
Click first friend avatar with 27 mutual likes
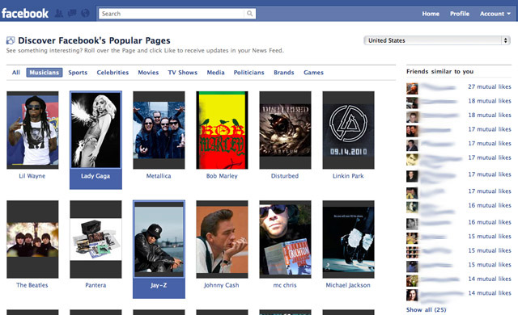(412, 89)
